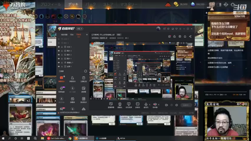
Task: Add a 摄像头 camera source
Action: tap(120, 105)
